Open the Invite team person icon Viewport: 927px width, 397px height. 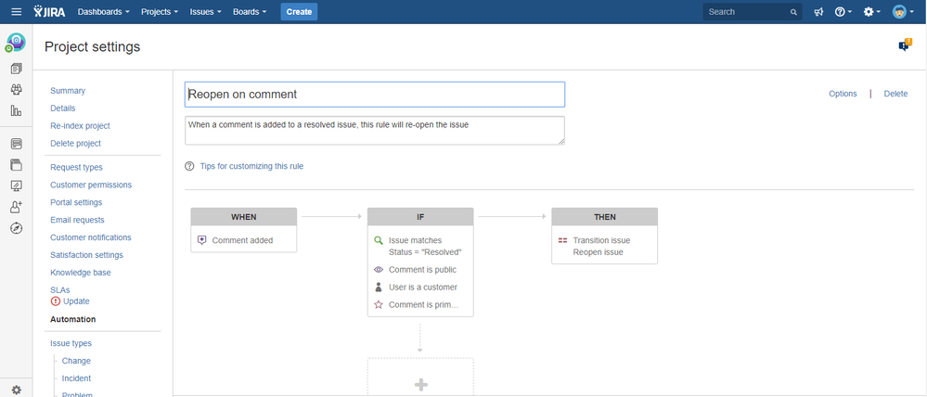(x=17, y=207)
